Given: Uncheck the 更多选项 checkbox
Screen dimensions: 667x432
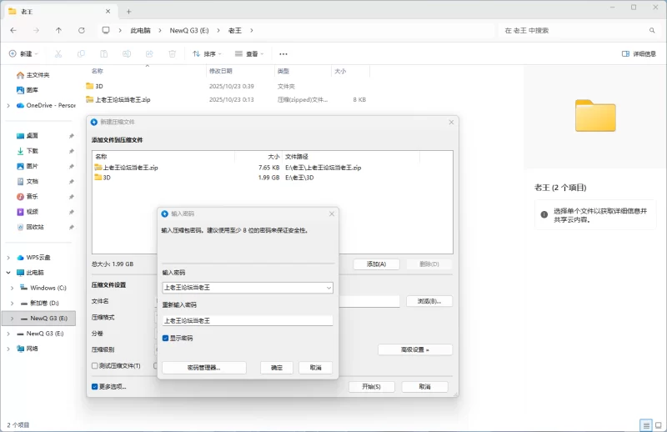Looking at the screenshot, I should 95,387.
